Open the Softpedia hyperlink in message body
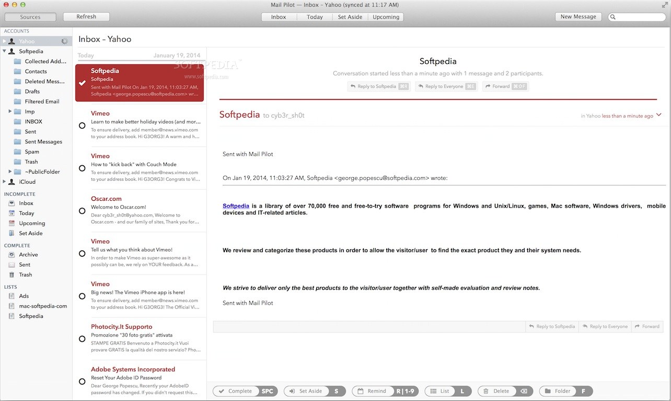Screen dimensions: 671x401 (x=236, y=206)
